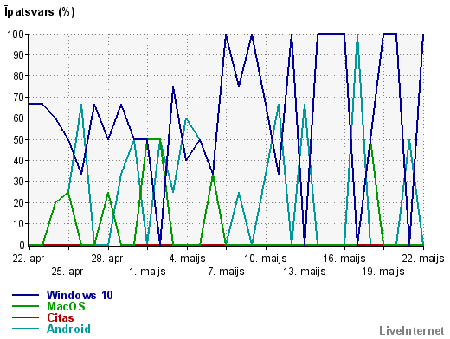The image size is (450, 339).
Task: Click the red Citas legend line
Action: [x=25, y=317]
